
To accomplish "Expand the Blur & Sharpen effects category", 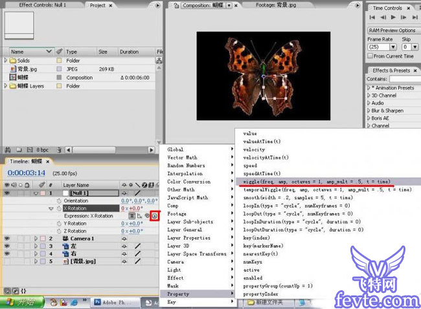I will 369,111.
